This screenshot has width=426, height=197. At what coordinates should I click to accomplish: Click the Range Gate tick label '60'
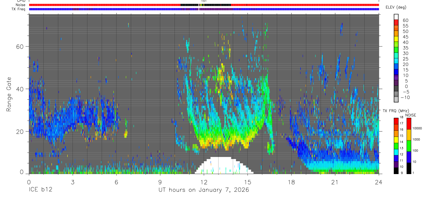click(20, 47)
